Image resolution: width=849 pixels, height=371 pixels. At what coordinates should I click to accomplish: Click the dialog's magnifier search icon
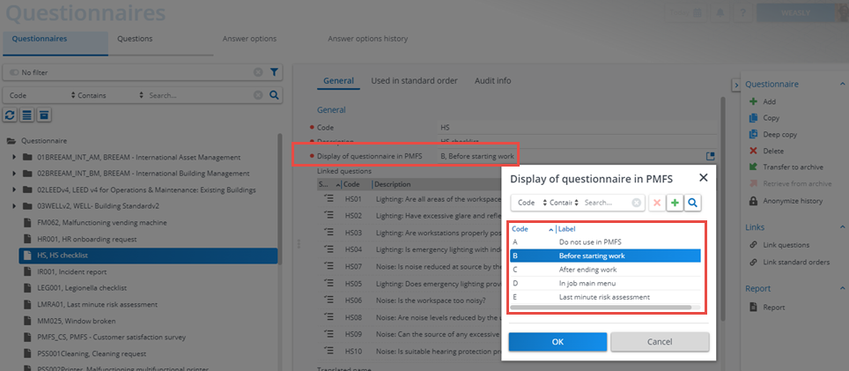[x=693, y=203]
